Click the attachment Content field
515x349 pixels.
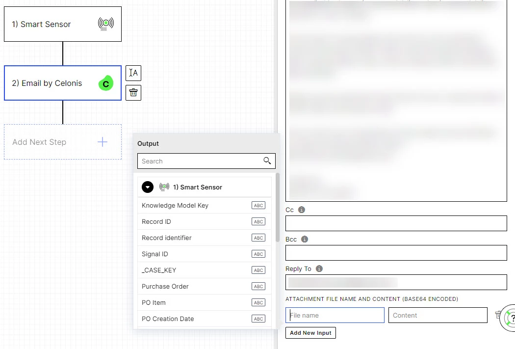[438, 315]
